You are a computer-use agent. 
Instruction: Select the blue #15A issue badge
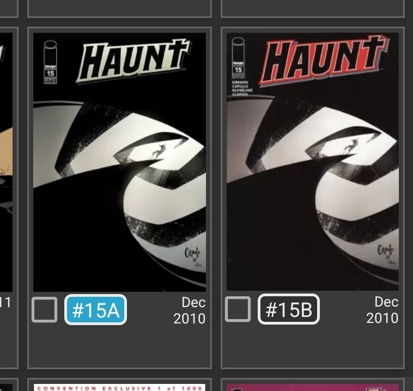tap(95, 310)
